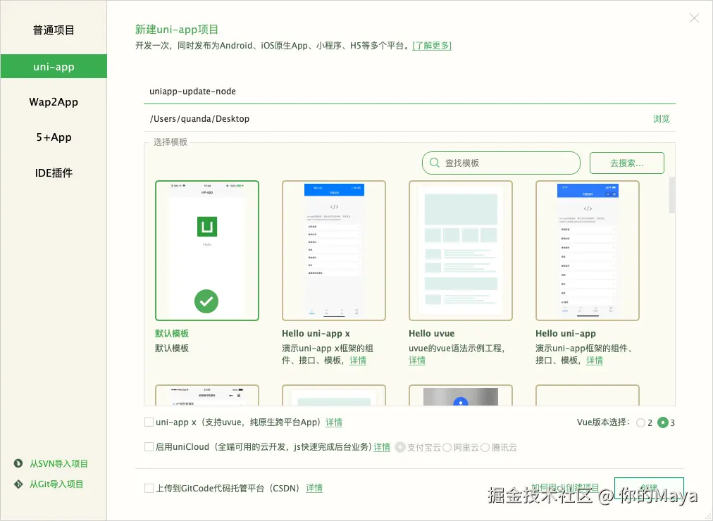Click the Vue版本选择 label

click(x=603, y=422)
